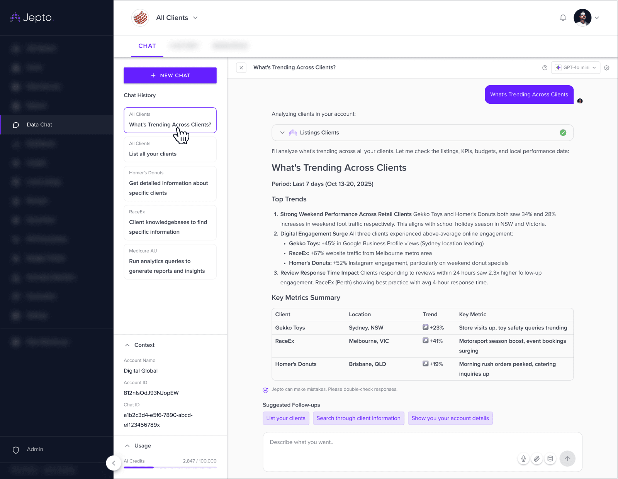Image resolution: width=618 pixels, height=479 pixels.
Task: Click the 'Client' column header
Action: [283, 315]
